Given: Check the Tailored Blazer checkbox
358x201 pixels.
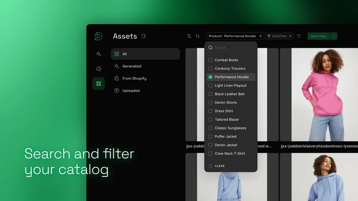Looking at the screenshot, I should pyautogui.click(x=210, y=119).
